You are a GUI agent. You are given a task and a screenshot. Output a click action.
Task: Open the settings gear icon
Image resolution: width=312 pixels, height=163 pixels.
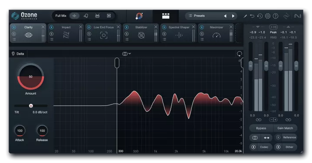[x=268, y=16]
